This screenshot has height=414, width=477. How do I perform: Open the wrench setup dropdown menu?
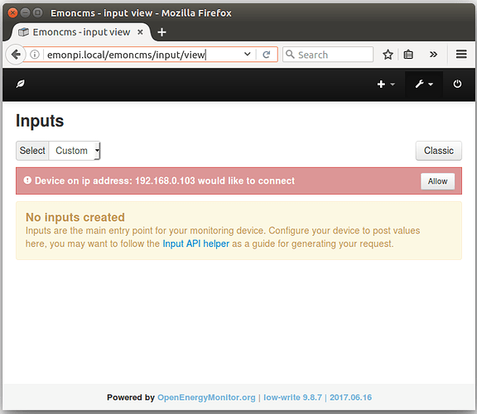point(424,84)
